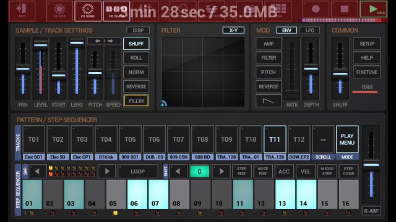Enable AMP modulation target
This screenshot has width=396, height=222.
[268, 44]
